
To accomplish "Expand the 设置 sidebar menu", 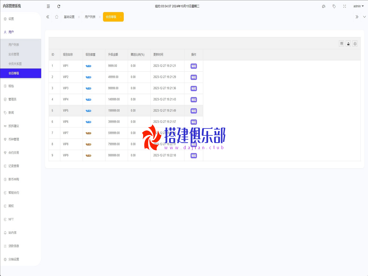I will 21,19.
